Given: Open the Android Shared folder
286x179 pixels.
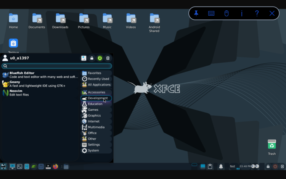Looking at the screenshot, I should [154, 23].
